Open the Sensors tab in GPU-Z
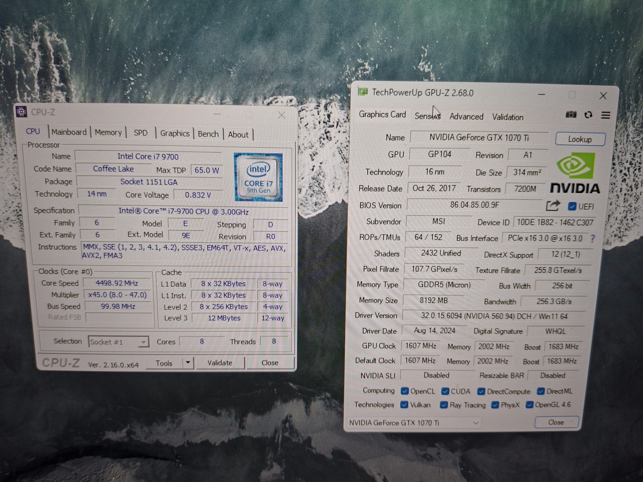The width and height of the screenshot is (643, 482). tap(428, 116)
